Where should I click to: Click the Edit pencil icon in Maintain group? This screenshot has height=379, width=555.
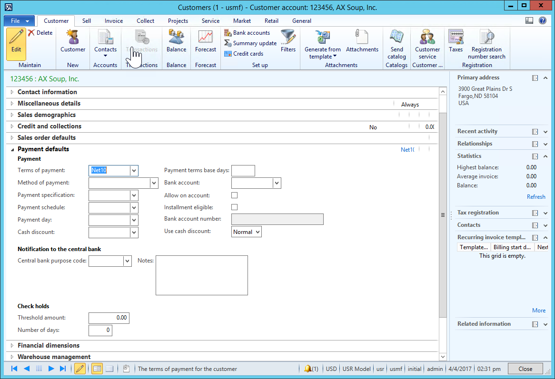(16, 43)
